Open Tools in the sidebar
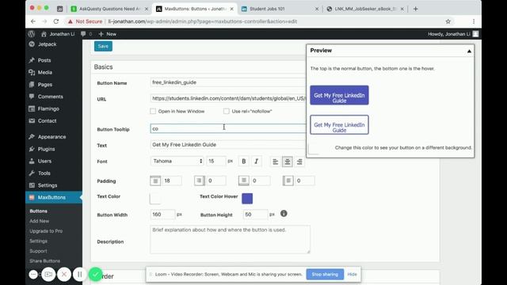 [44, 173]
